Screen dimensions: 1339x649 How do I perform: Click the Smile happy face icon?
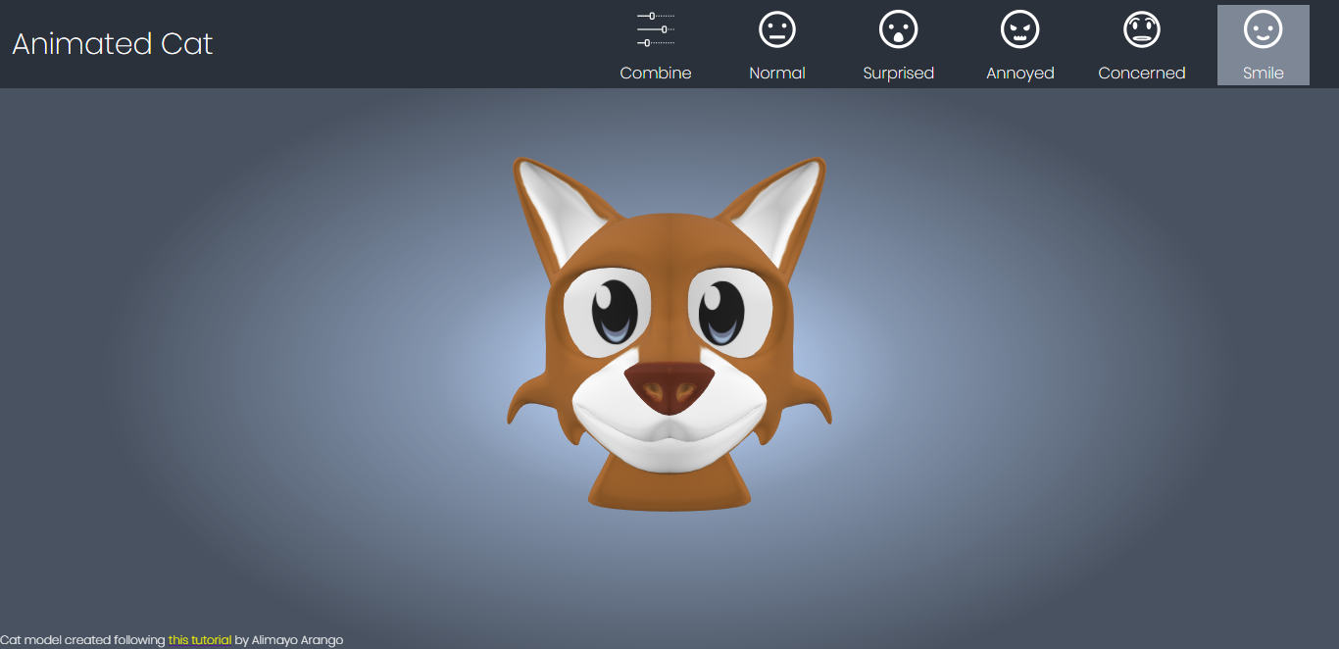coord(1263,29)
